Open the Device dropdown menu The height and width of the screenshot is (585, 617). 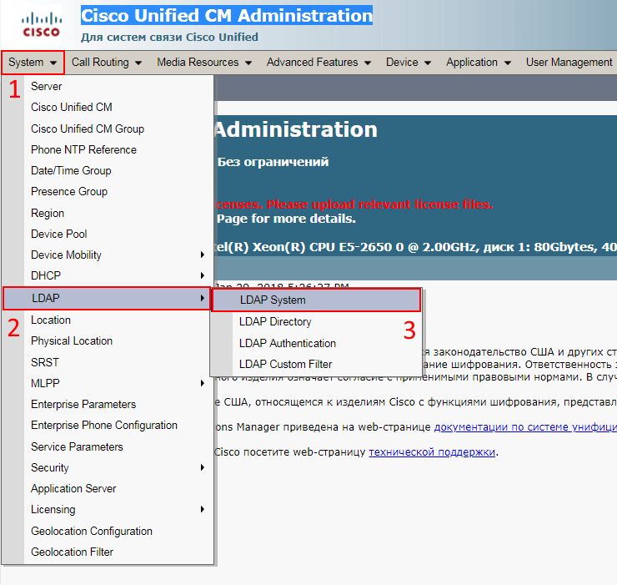[408, 63]
